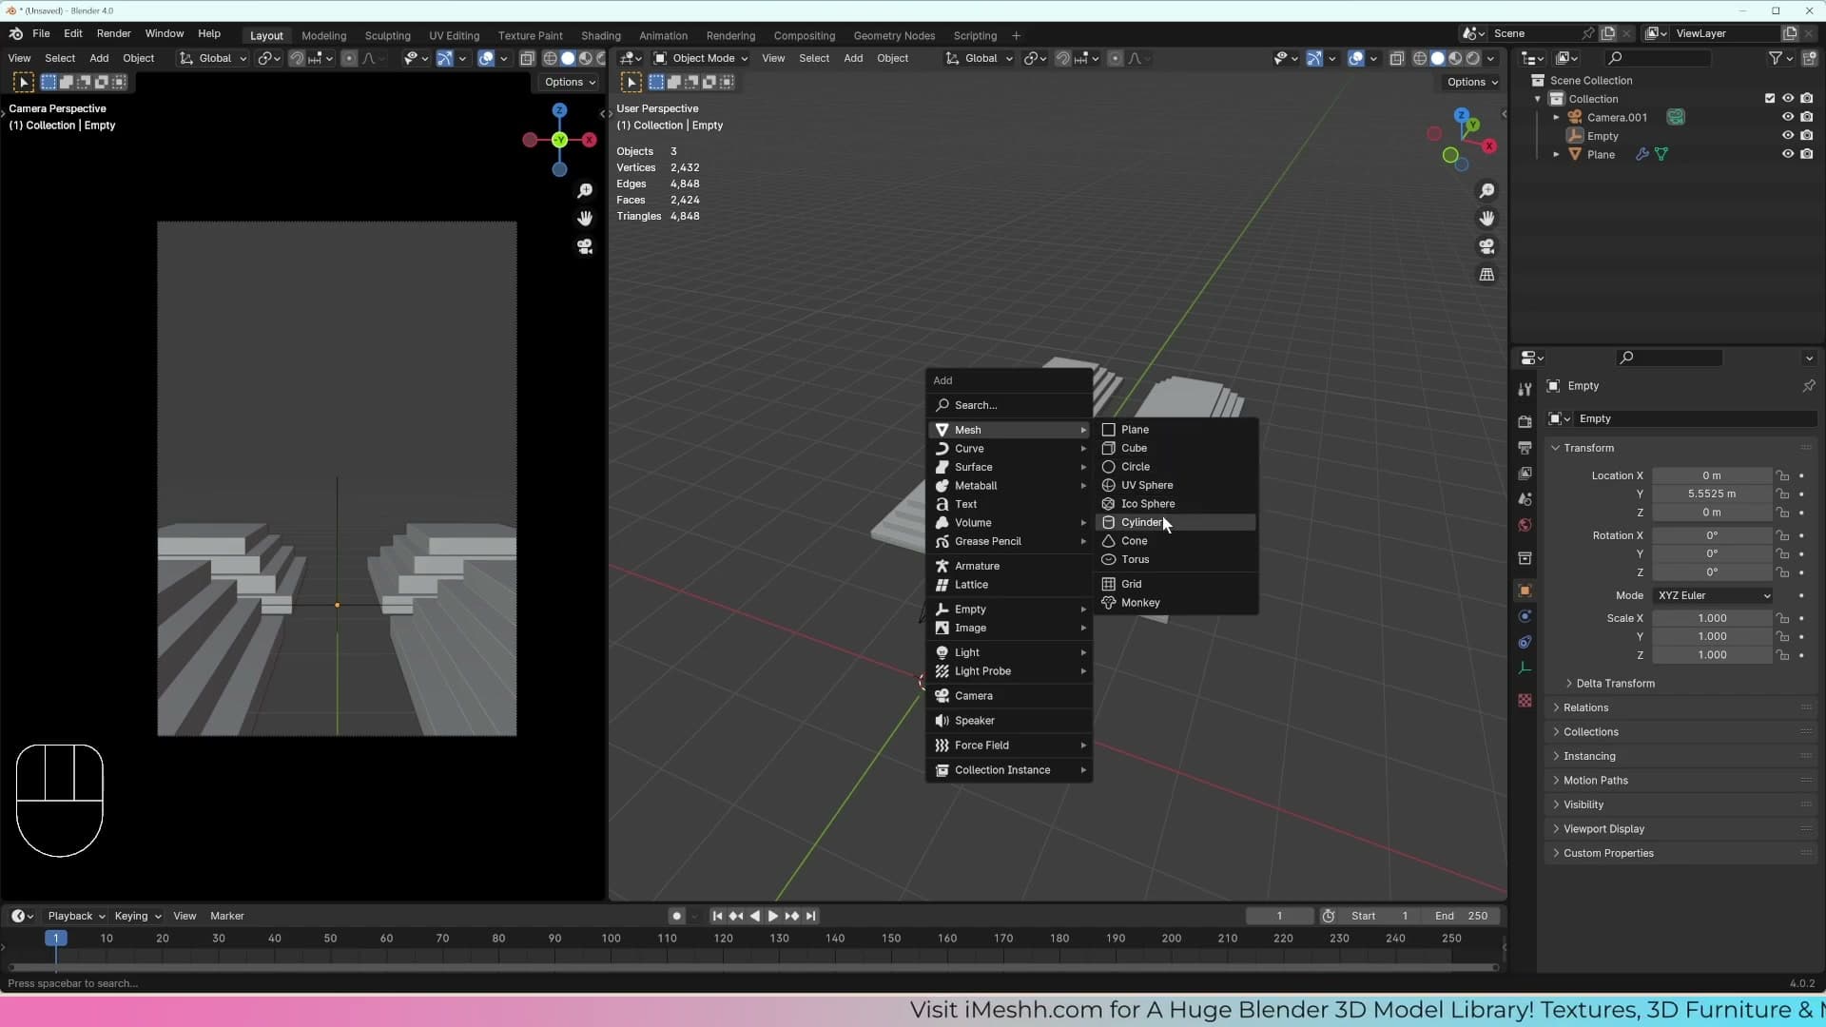Add a new workspace with the plus button
Image resolution: width=1826 pixels, height=1027 pixels.
coord(1016,35)
